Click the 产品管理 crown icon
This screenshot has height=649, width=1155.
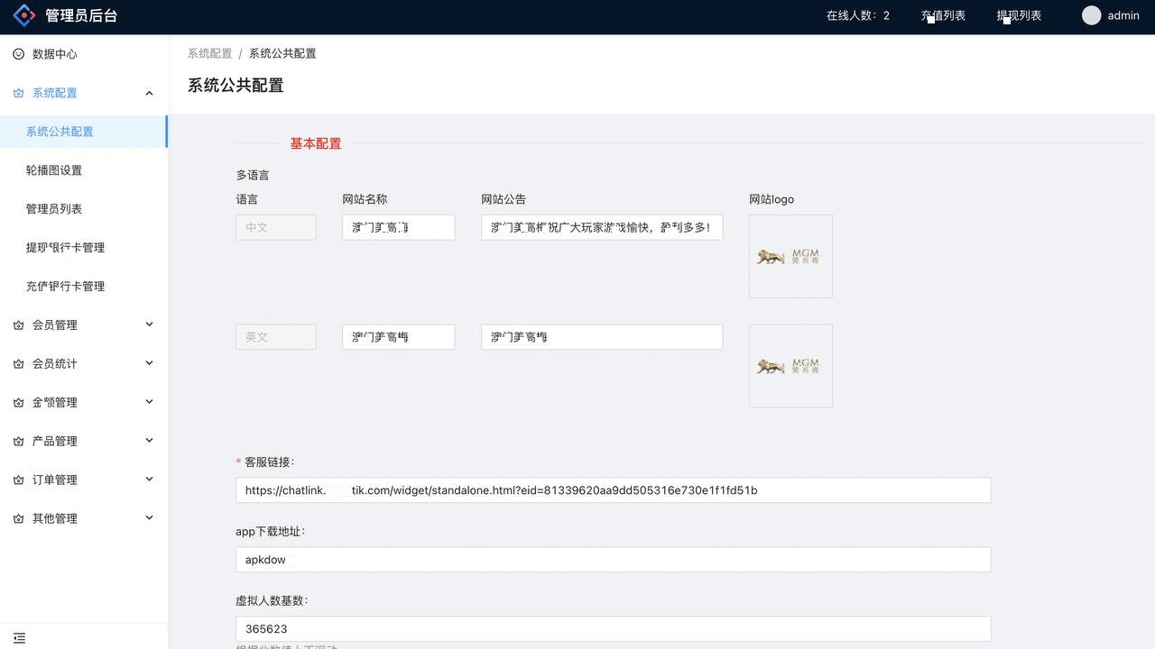[18, 442]
